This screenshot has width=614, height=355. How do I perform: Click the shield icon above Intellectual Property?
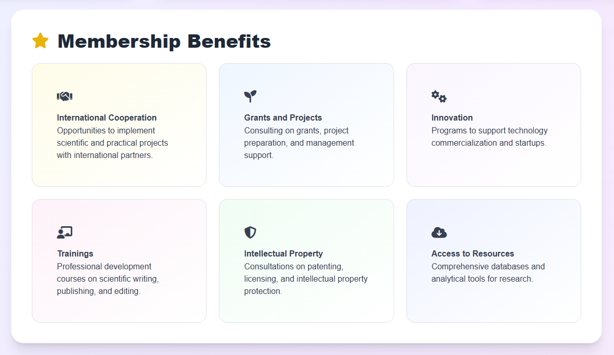point(250,232)
